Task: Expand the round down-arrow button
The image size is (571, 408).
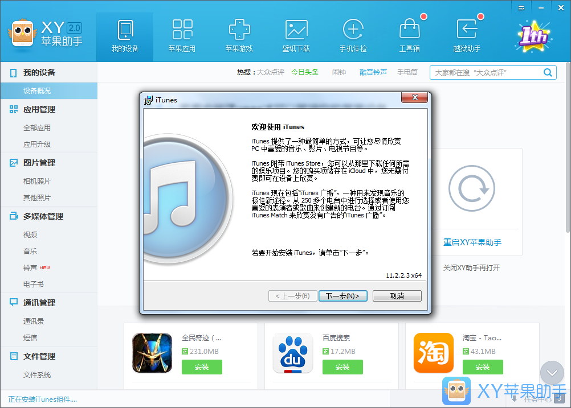Action: pyautogui.click(x=552, y=373)
